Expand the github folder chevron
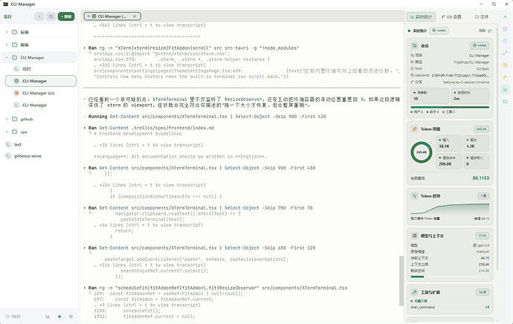This screenshot has width=513, height=324. coord(7,119)
